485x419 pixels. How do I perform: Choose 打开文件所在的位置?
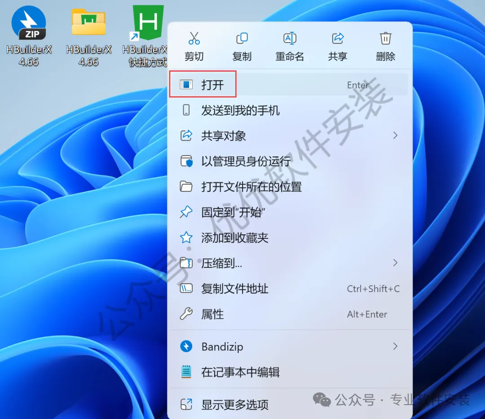click(289, 186)
